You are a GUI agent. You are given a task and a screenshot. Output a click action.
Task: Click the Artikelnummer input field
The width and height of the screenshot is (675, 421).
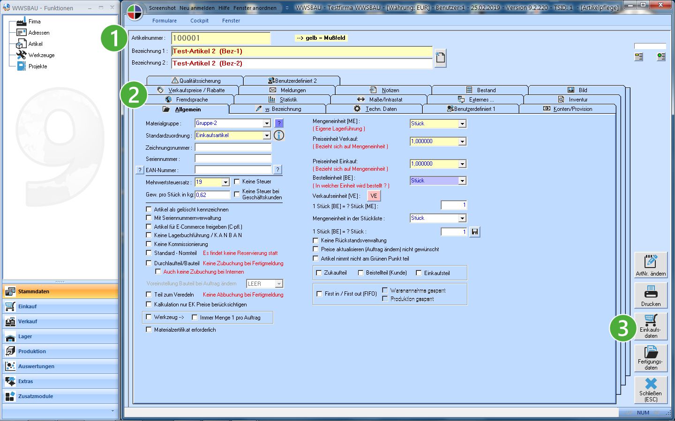pos(221,38)
